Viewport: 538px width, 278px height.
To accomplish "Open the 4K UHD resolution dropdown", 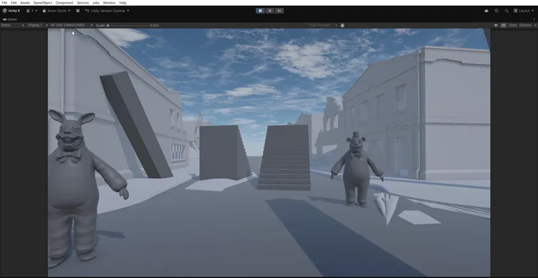I will pos(71,25).
